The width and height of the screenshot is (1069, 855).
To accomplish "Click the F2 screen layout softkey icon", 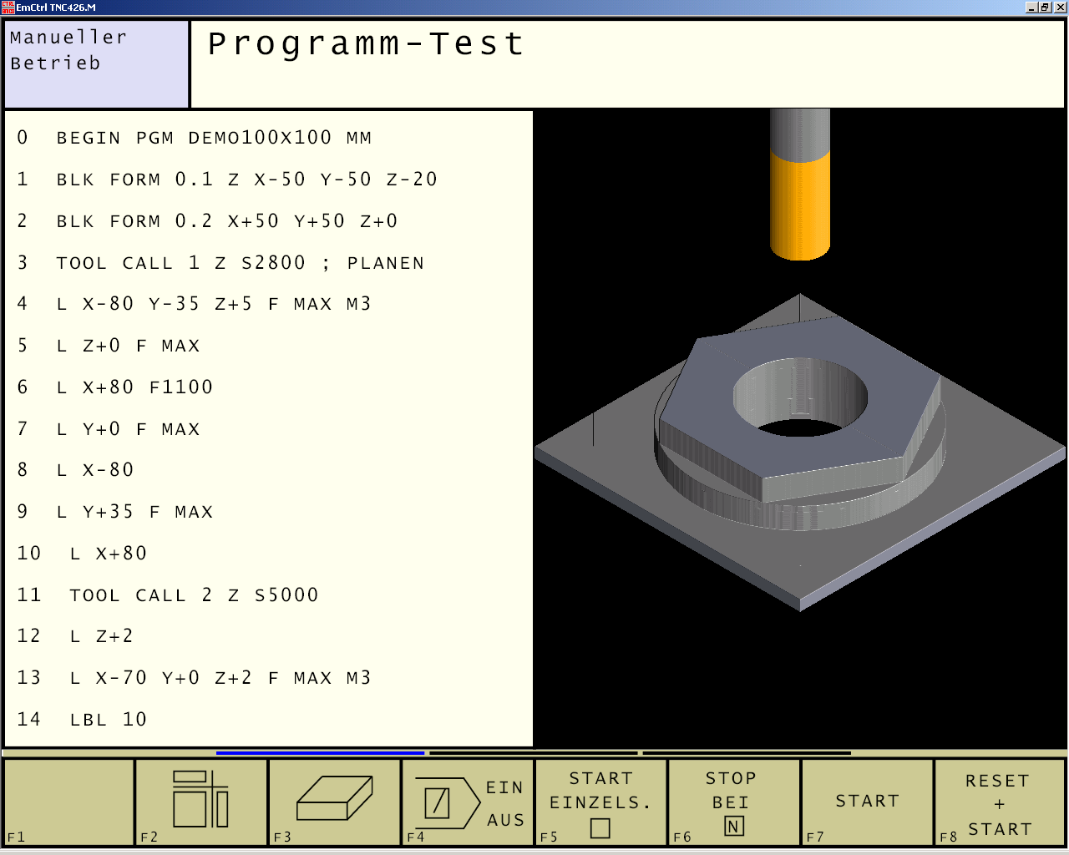I will [200, 802].
